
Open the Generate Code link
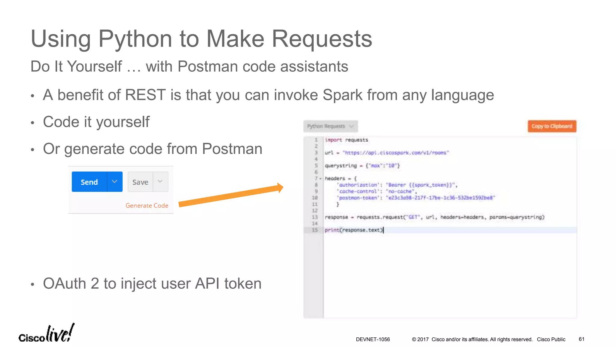coord(147,205)
